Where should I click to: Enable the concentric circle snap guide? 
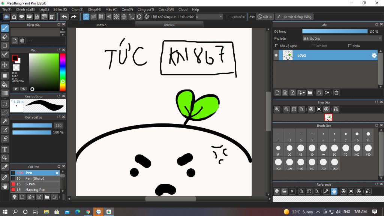tap(124, 16)
